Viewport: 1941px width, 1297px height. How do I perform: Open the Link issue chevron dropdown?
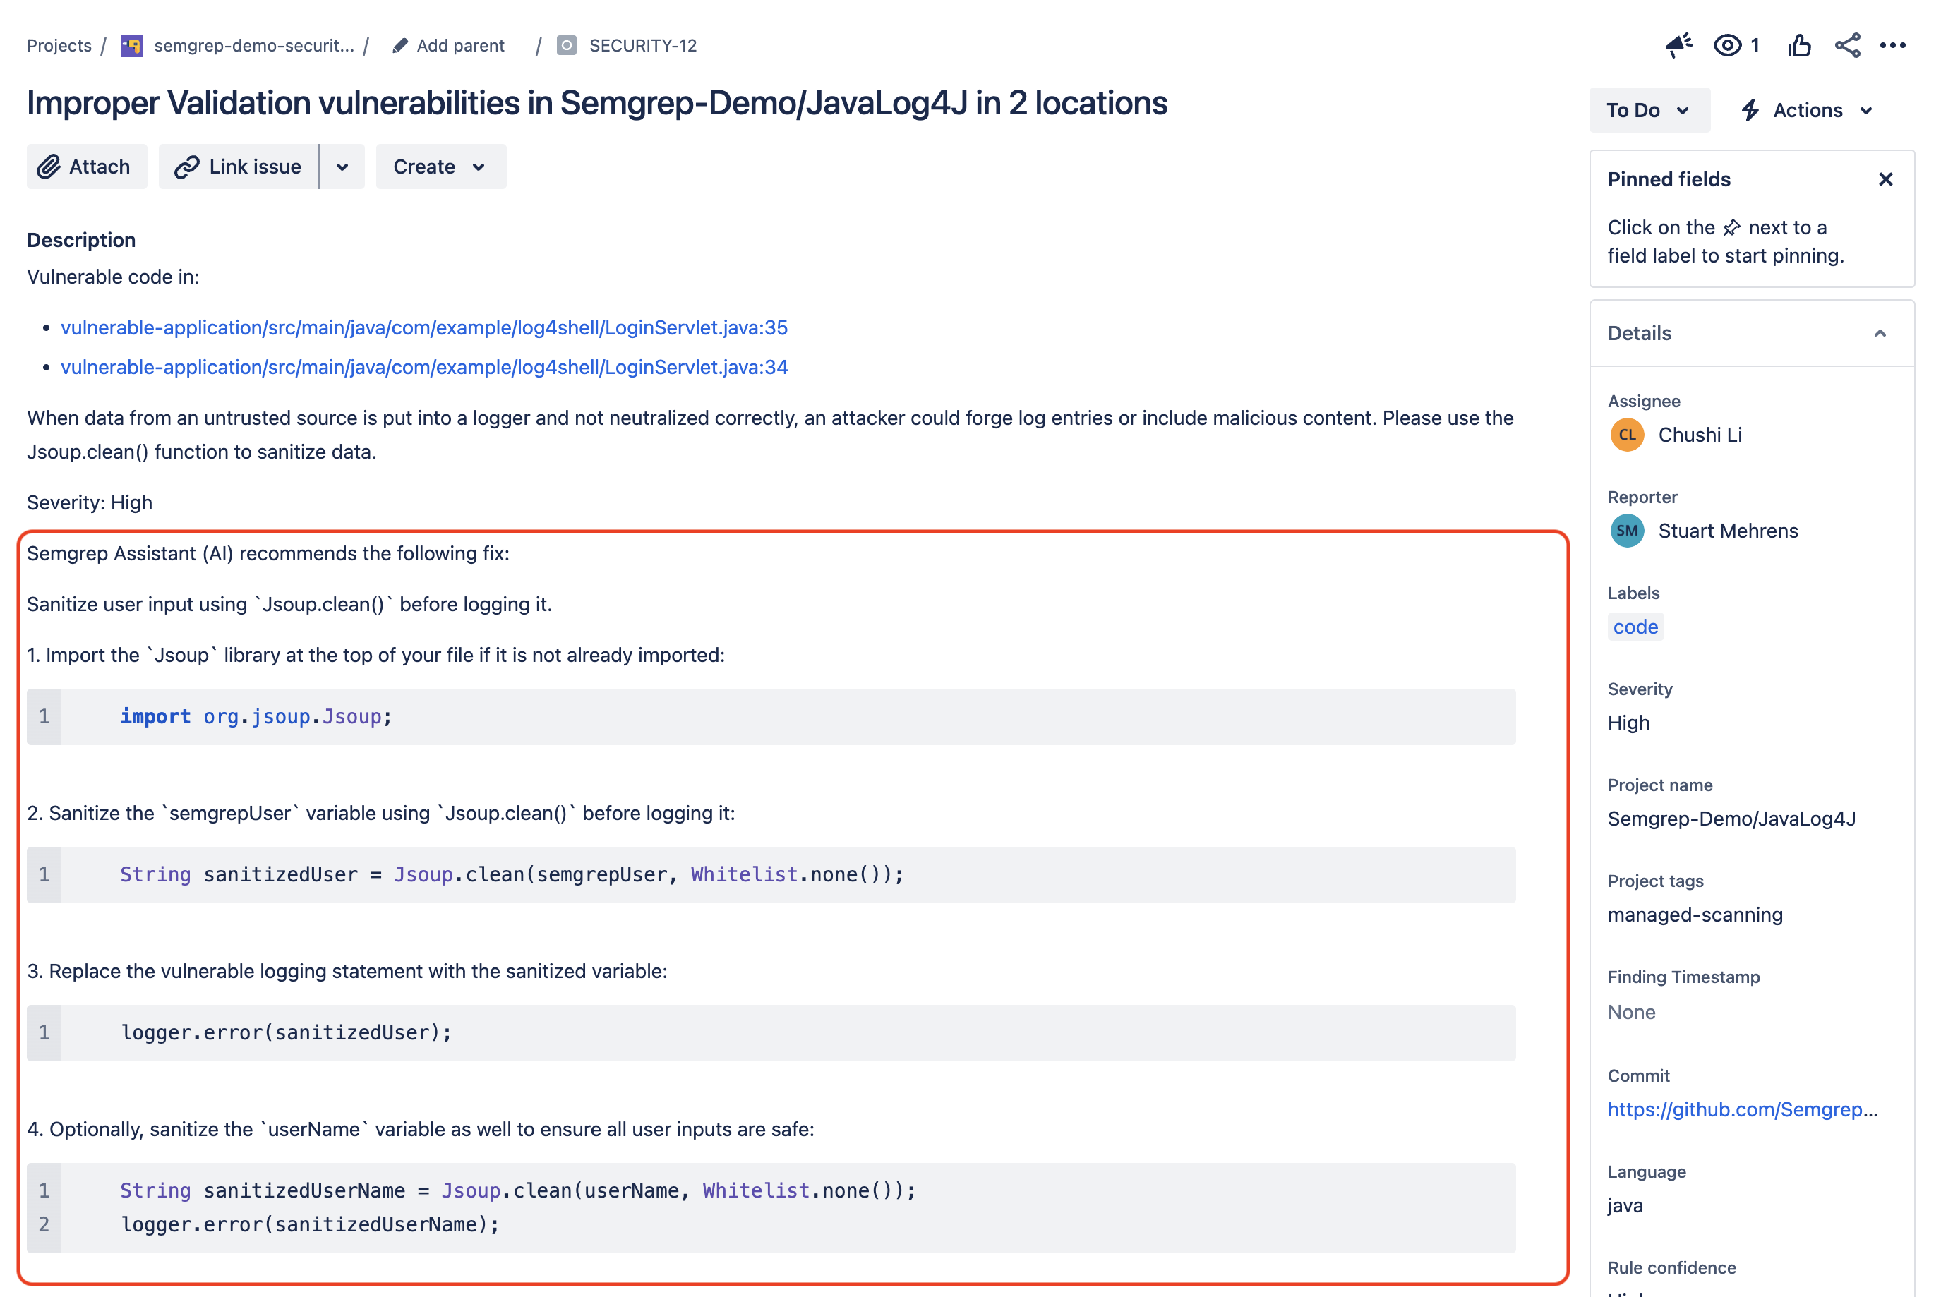click(x=342, y=167)
